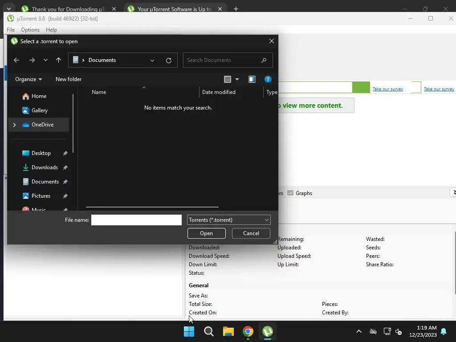This screenshot has width=456, height=342.
Task: Click the navigation pane vertical scrollbar
Action: click(73, 123)
